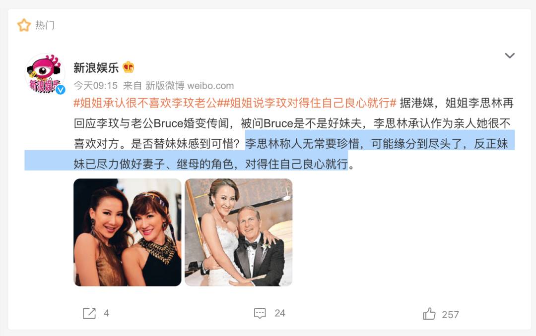Open the wedding photo thumbnail
The image size is (536, 336).
(x=239, y=232)
